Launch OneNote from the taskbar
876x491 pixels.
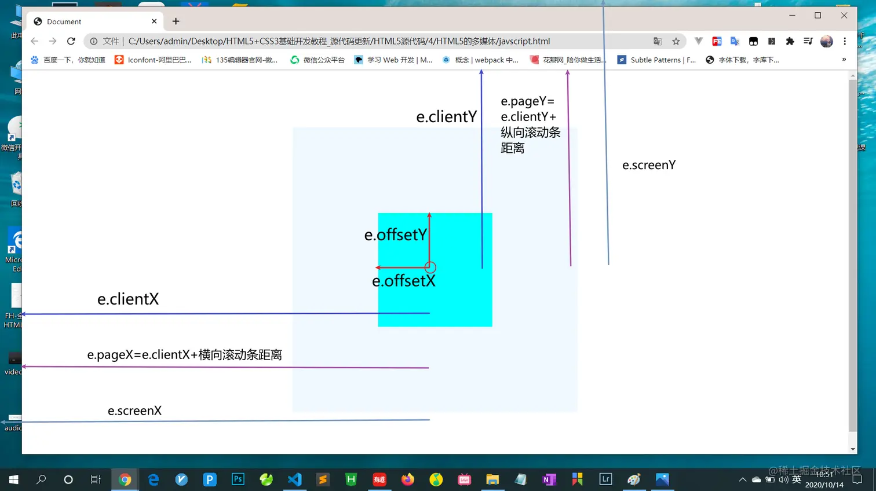click(549, 479)
